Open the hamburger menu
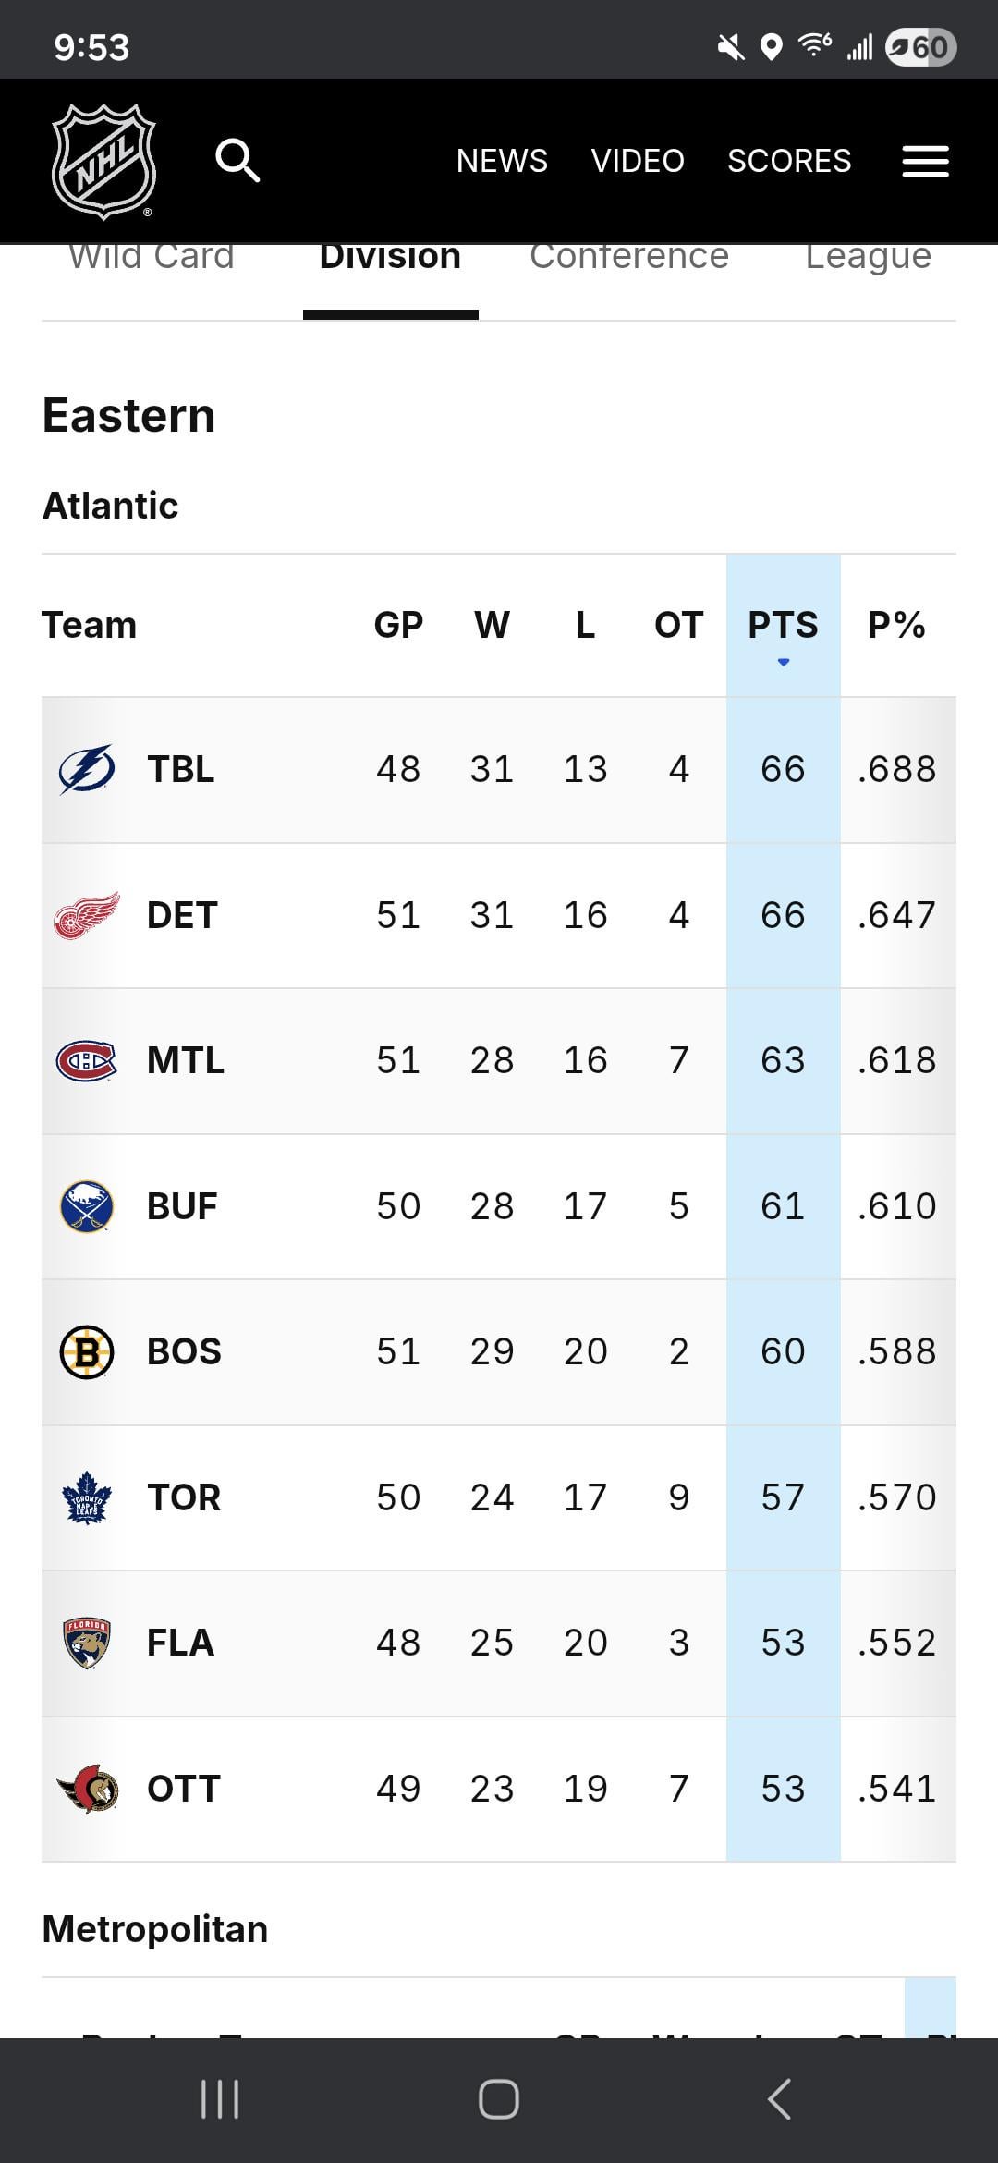Screen dimensions: 998x2163 [x=925, y=162]
